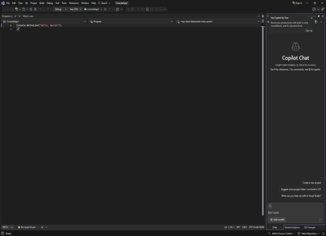Image resolution: width=326 pixels, height=236 pixels.
Task: Switch to the Solution Explorer tab
Action: click(292, 227)
